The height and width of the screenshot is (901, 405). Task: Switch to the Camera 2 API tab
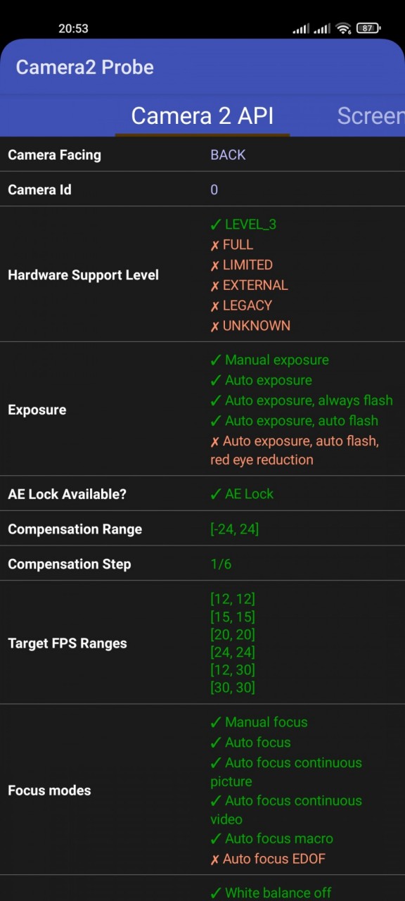point(202,115)
